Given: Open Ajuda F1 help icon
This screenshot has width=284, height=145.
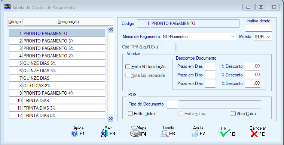Looking at the screenshot, I should click(74, 134).
